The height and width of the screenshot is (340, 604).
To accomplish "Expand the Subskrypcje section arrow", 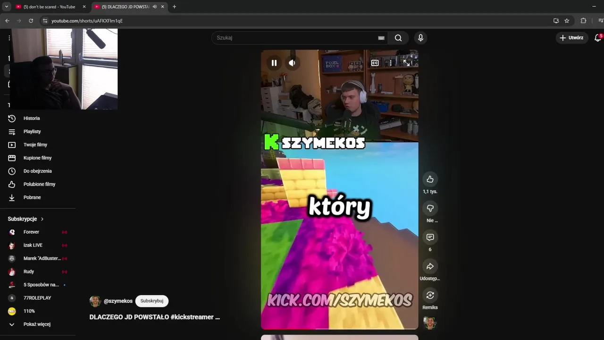I will pos(42,219).
